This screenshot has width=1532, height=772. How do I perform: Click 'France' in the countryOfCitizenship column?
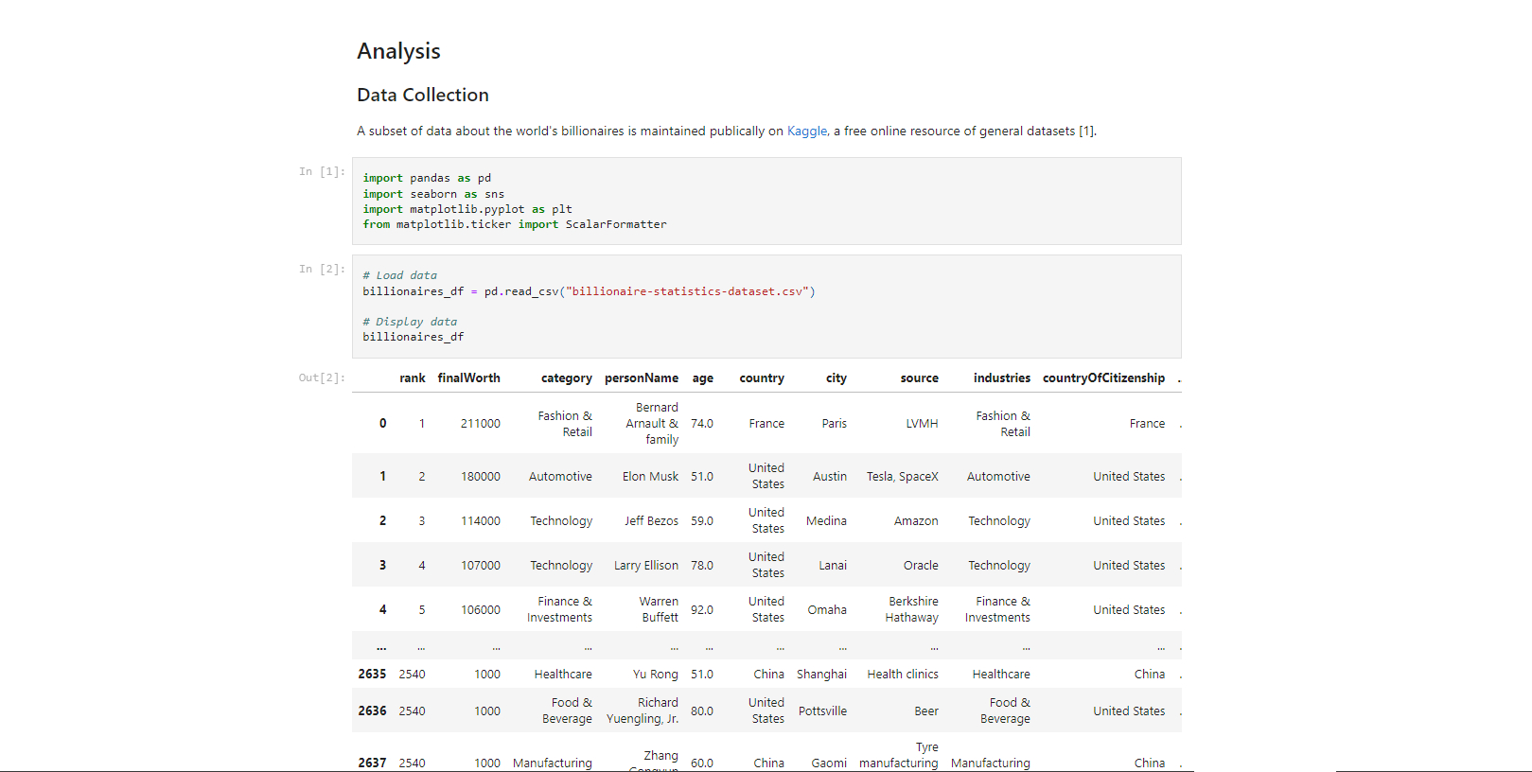click(1147, 424)
